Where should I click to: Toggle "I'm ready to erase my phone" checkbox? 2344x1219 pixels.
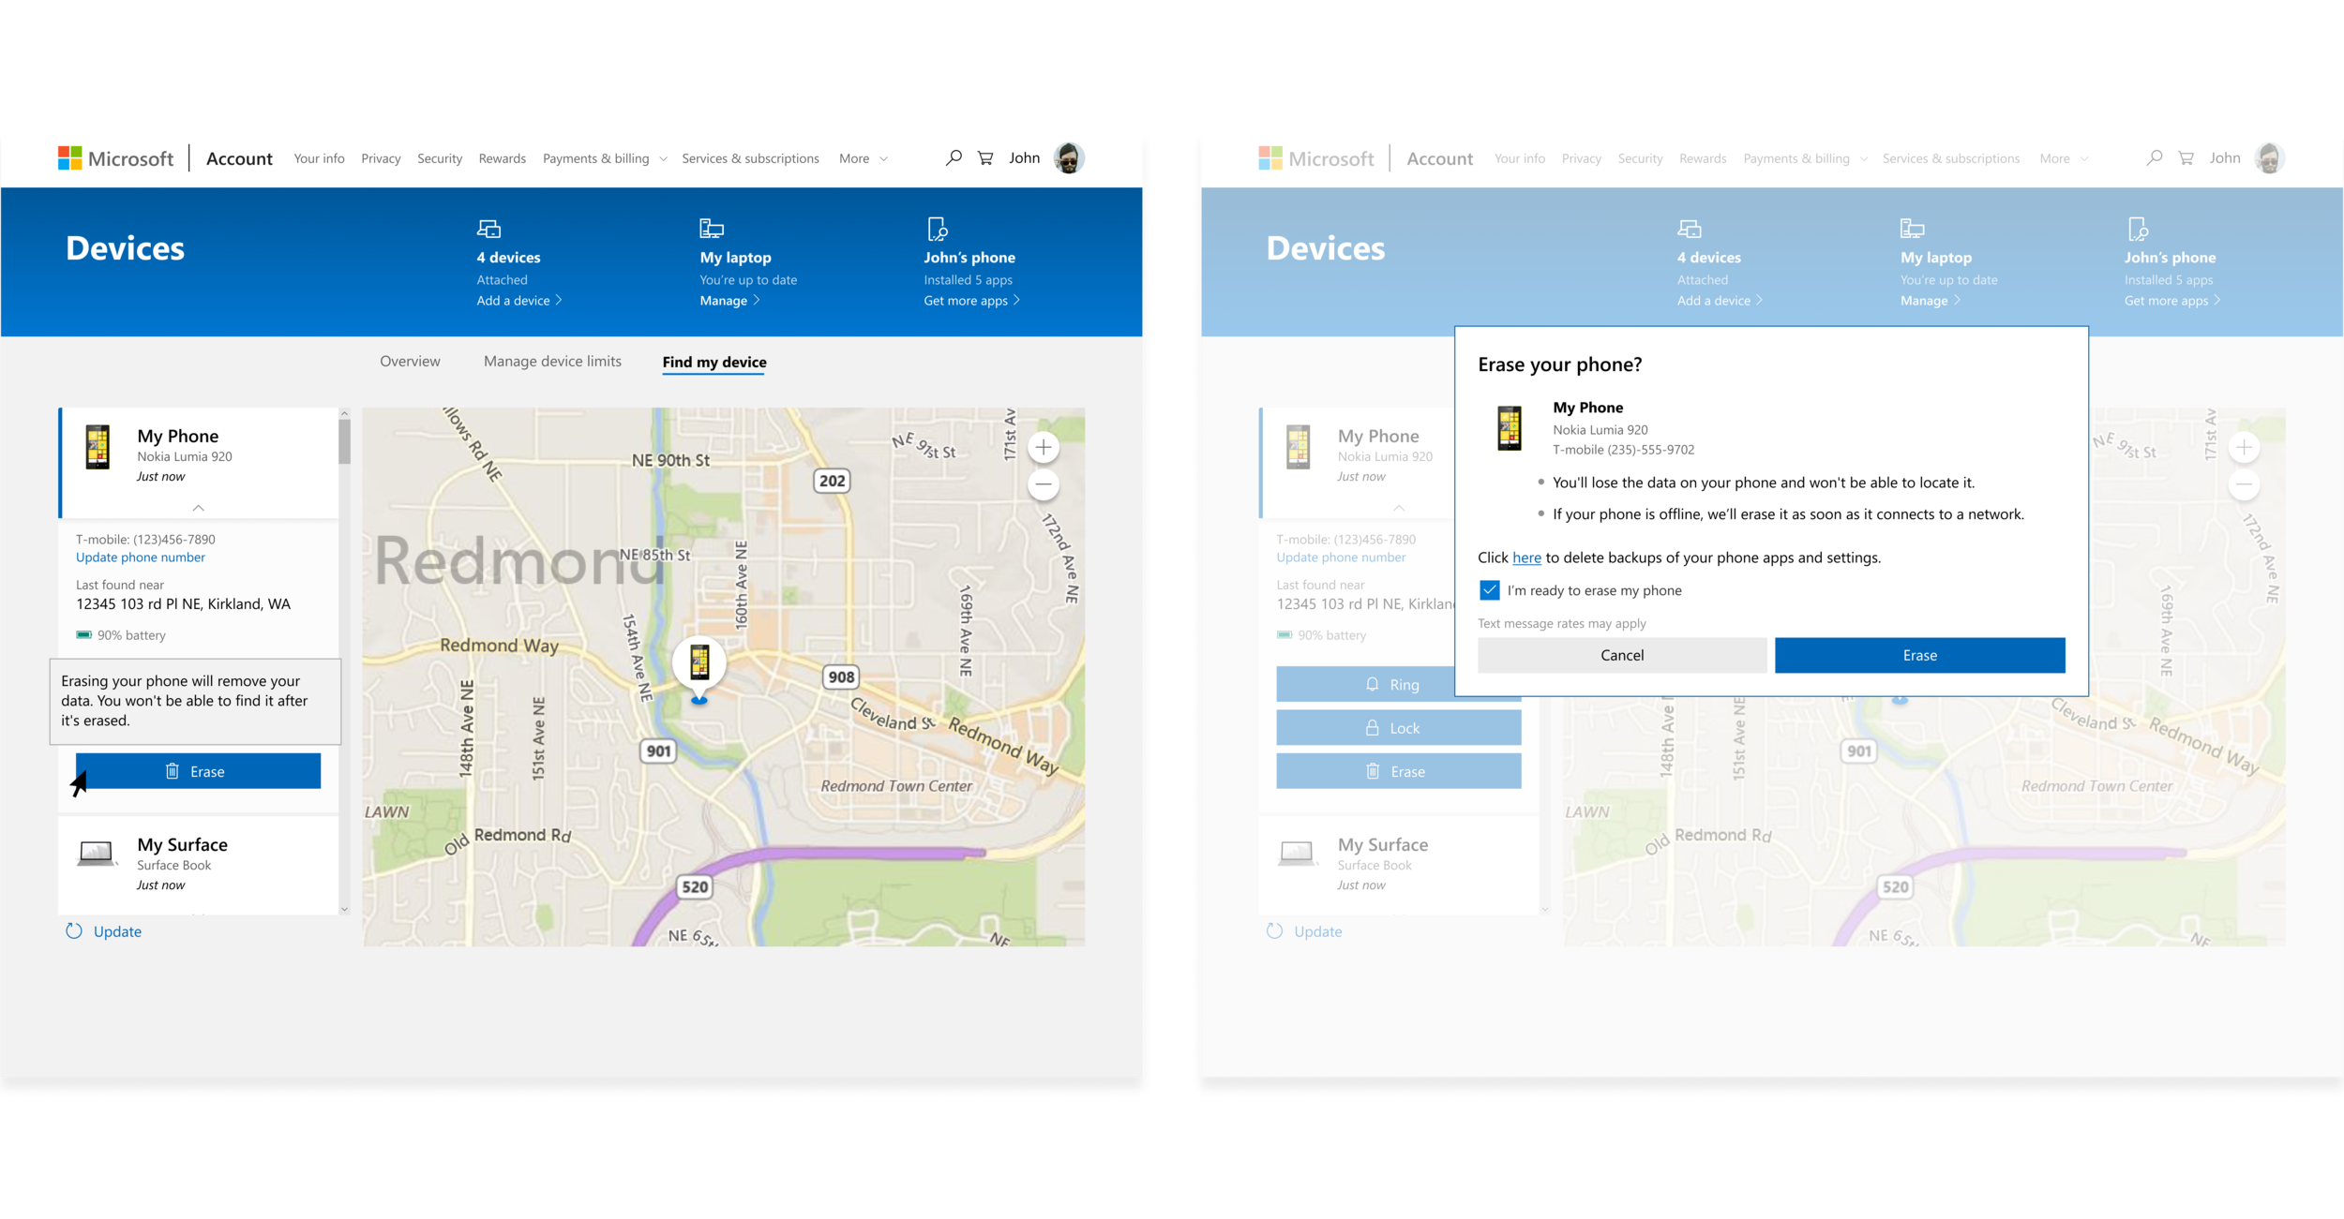(x=1490, y=590)
